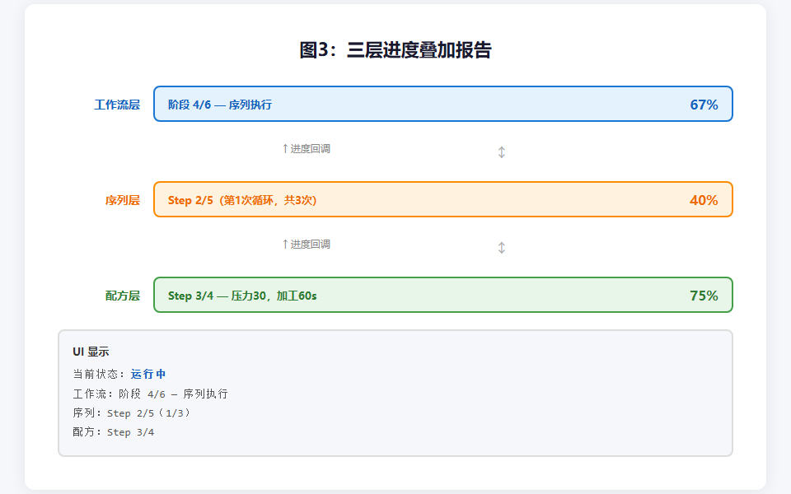The height and width of the screenshot is (494, 791).
Task: Select the workflow progress bar 阶段 4/6
Action: click(443, 104)
